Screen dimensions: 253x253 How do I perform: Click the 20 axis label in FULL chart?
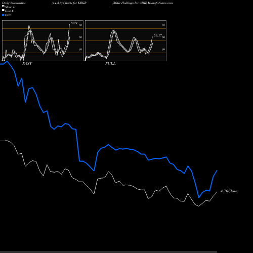tap(163, 49)
